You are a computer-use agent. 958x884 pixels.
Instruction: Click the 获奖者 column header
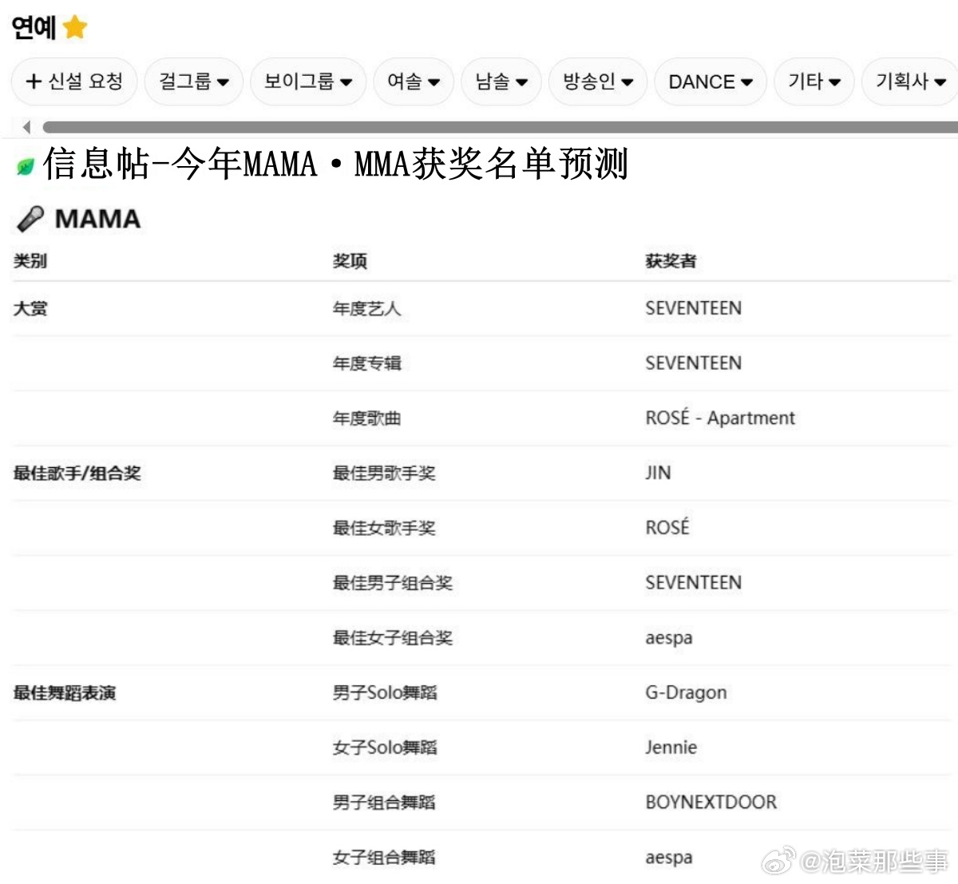pyautogui.click(x=671, y=260)
